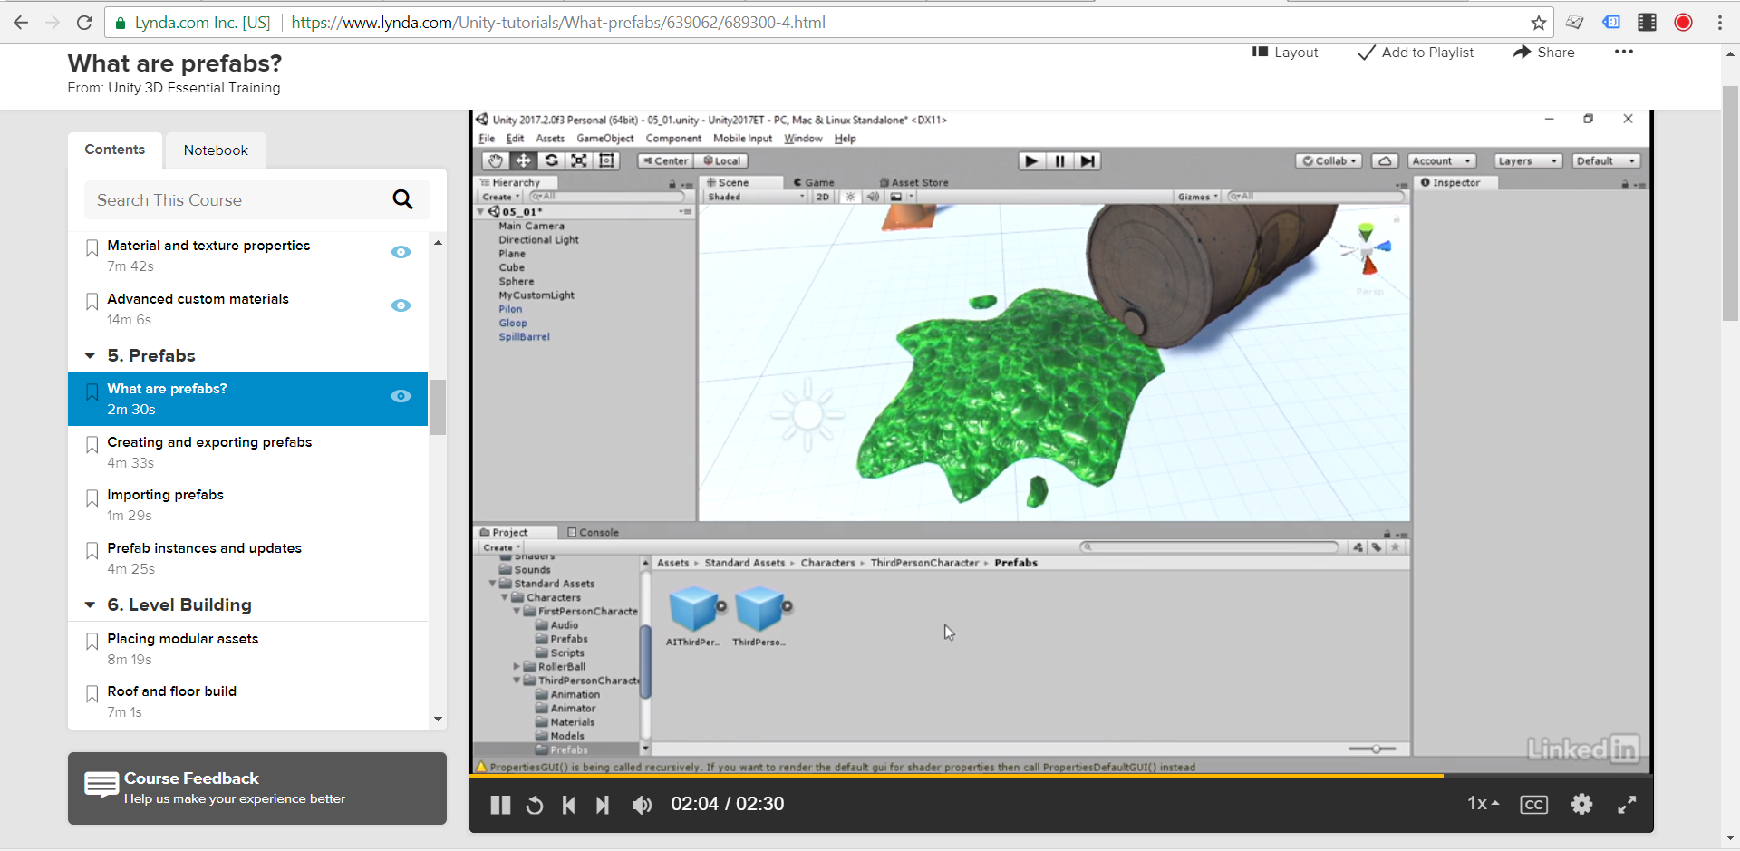This screenshot has width=1740, height=851.
Task: Click the red record extension icon
Action: [x=1683, y=23]
